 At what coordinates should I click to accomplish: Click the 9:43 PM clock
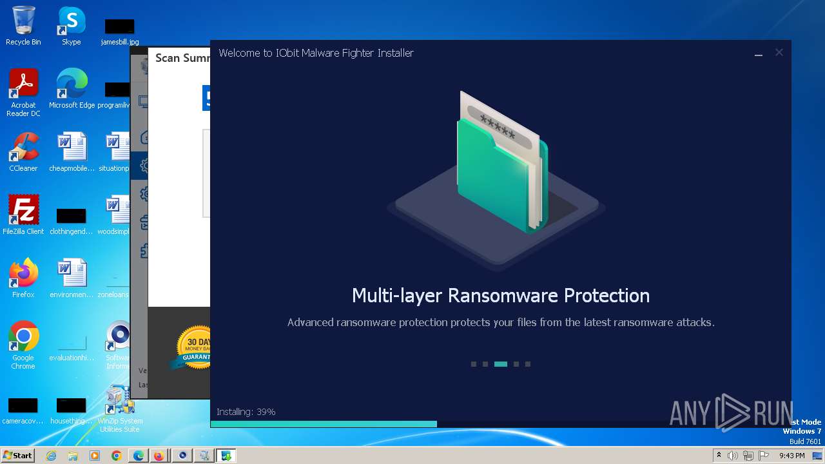(x=791, y=456)
